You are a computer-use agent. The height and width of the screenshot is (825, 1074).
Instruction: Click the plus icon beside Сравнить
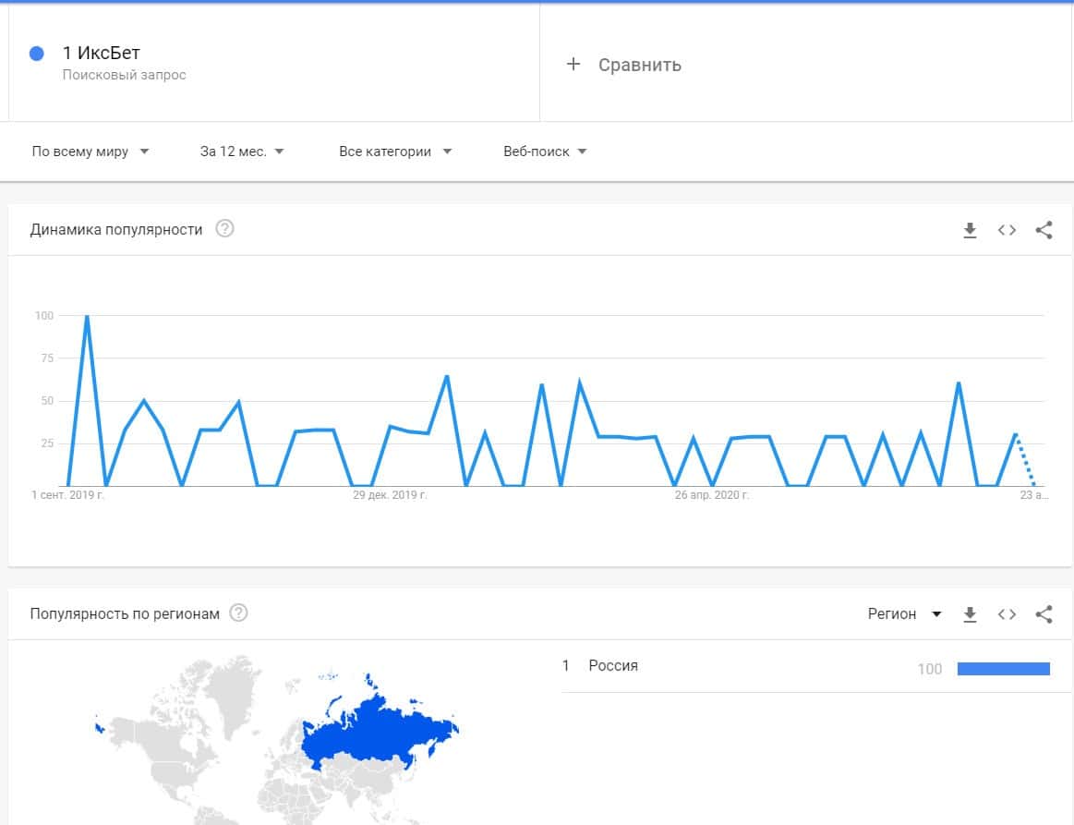(x=573, y=64)
